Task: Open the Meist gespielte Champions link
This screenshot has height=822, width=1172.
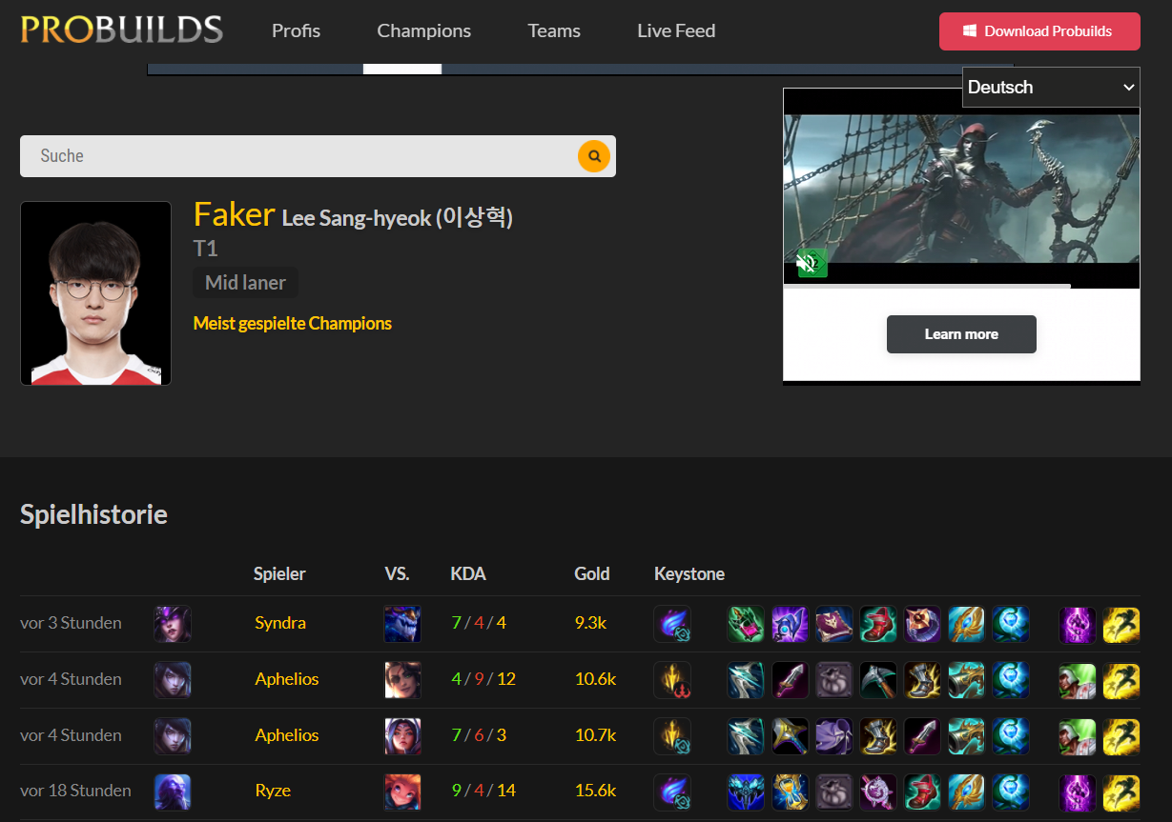Action: coord(293,323)
